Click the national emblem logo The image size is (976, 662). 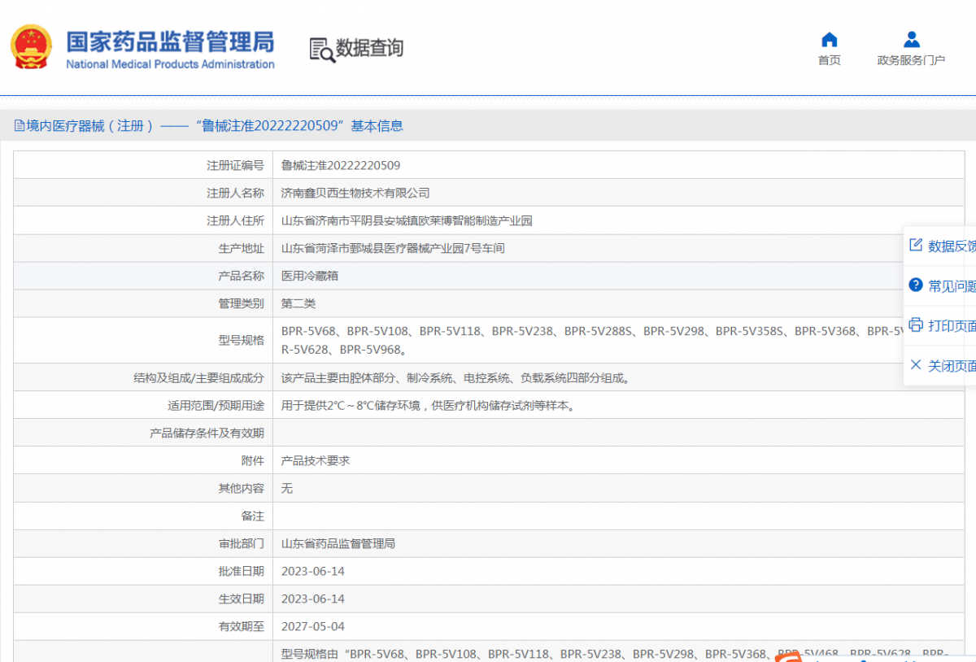pyautogui.click(x=32, y=47)
